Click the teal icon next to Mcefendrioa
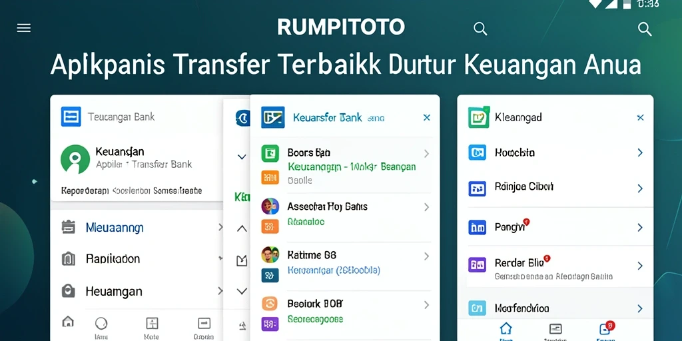Screen dimensions: 682x341 point(477,308)
